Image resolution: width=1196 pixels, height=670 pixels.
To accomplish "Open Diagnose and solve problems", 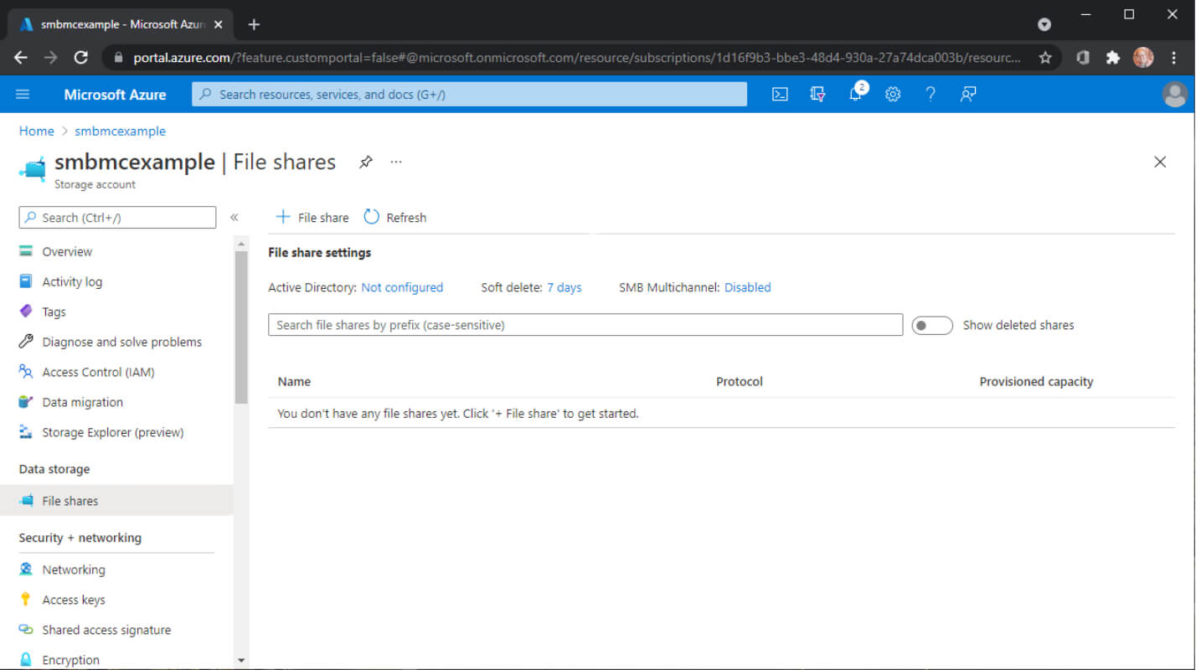I will pos(121,342).
